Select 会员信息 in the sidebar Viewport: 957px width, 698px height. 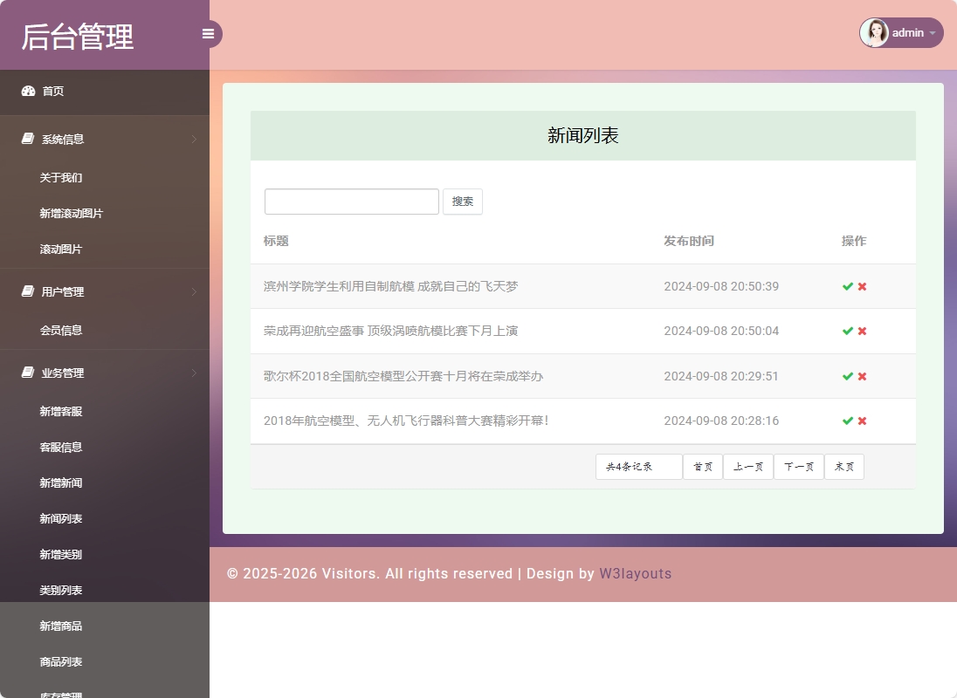(61, 330)
